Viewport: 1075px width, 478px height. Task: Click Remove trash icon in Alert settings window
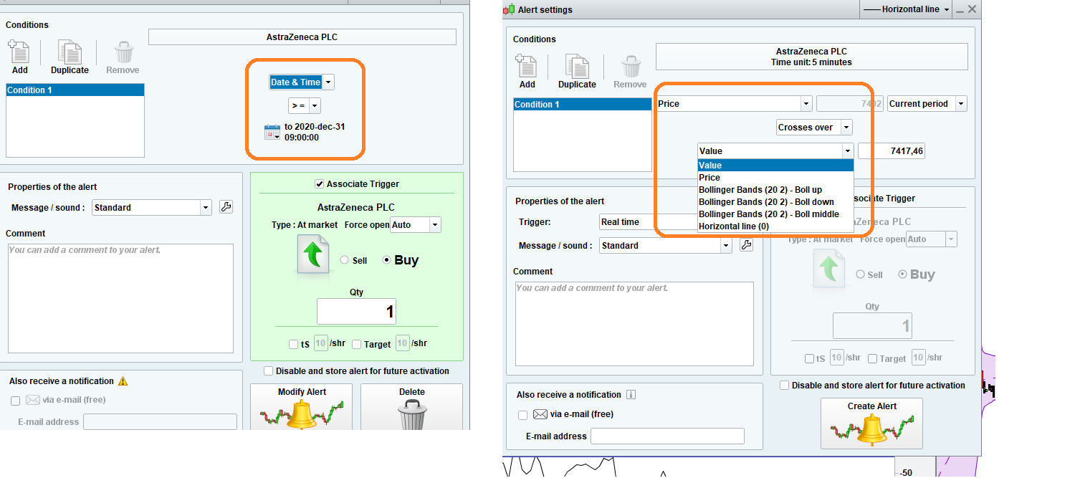tap(631, 67)
